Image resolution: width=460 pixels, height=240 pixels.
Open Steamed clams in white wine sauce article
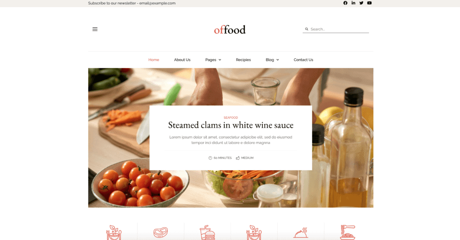230,125
